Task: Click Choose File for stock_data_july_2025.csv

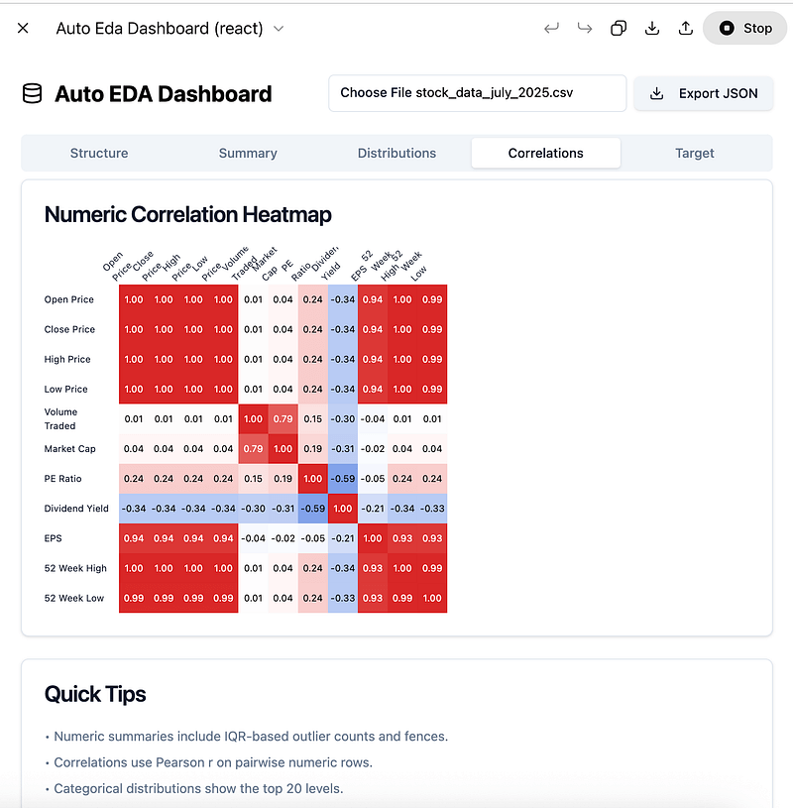Action: click(477, 93)
